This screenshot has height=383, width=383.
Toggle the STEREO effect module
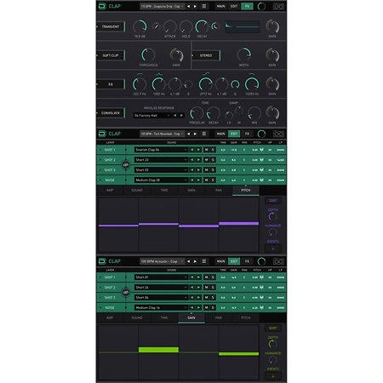click(206, 55)
